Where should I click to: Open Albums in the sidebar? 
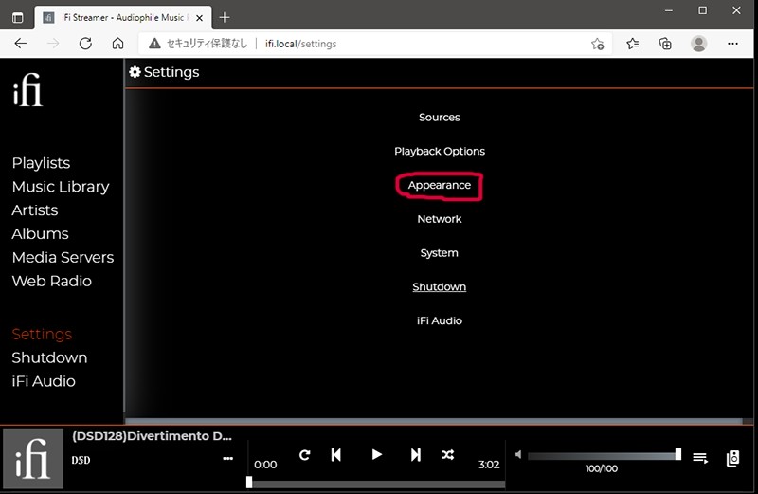point(40,233)
